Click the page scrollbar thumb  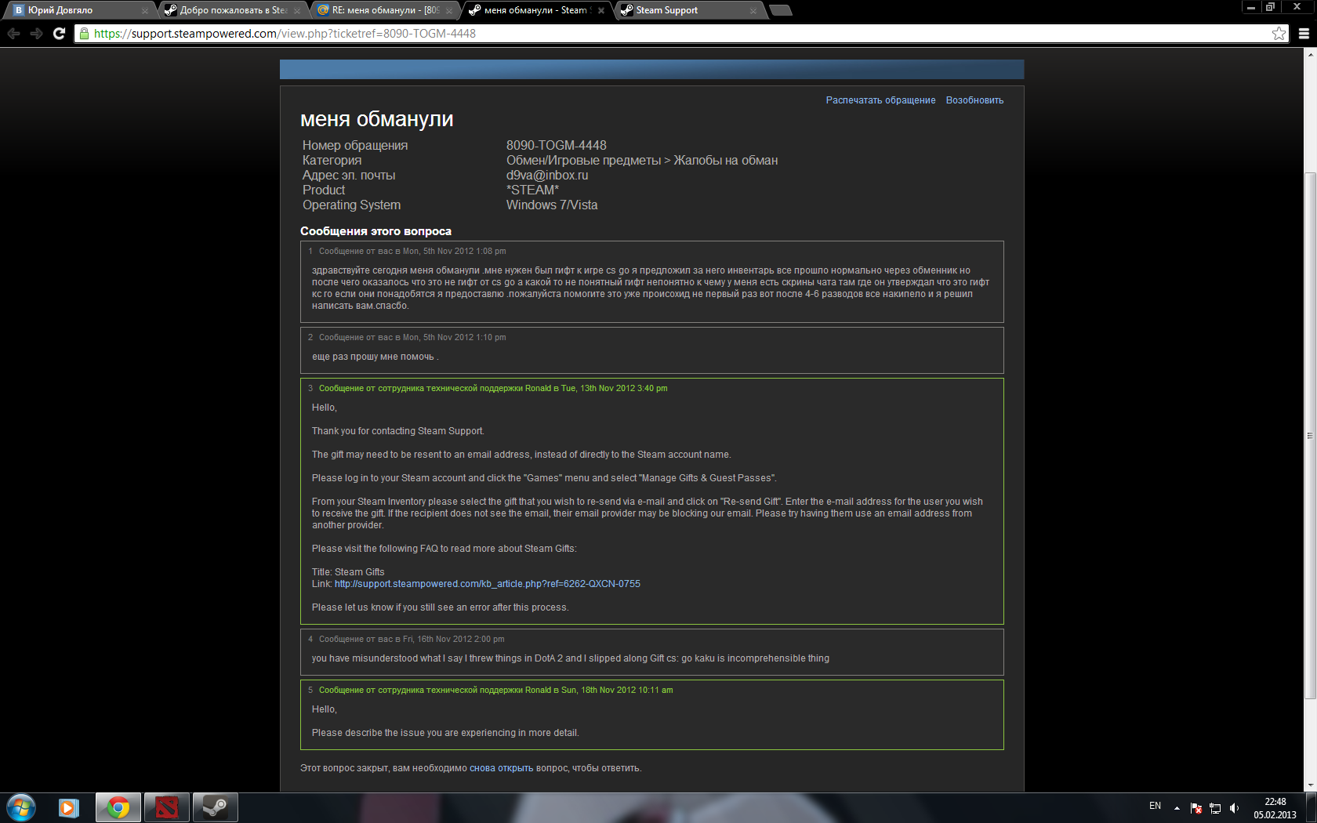[1310, 435]
